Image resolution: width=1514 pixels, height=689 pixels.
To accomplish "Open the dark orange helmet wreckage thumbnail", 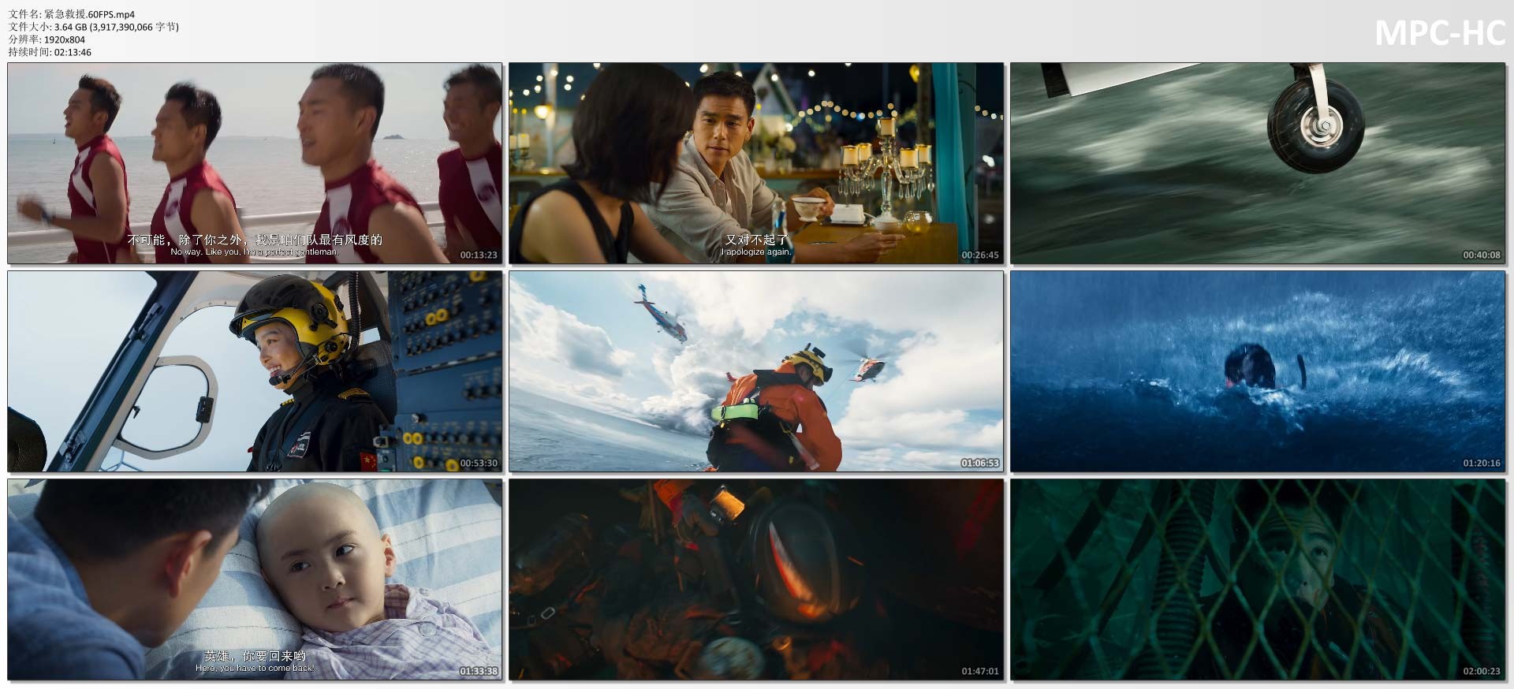I will 755,579.
